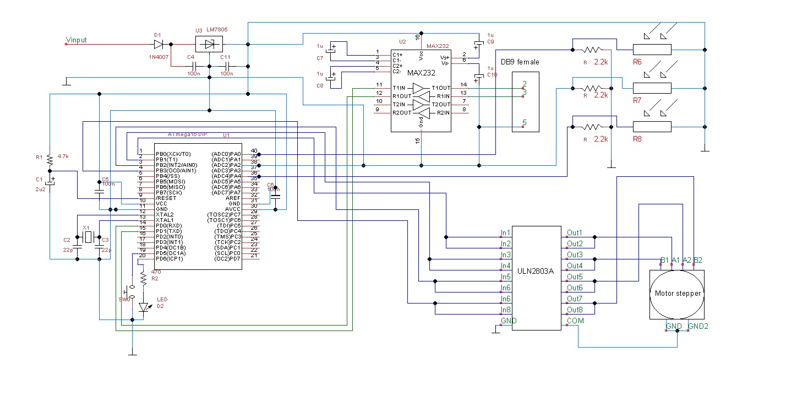Select the T1IN pin label on MAX232
Viewport: 786px width, 401px height.
click(399, 88)
